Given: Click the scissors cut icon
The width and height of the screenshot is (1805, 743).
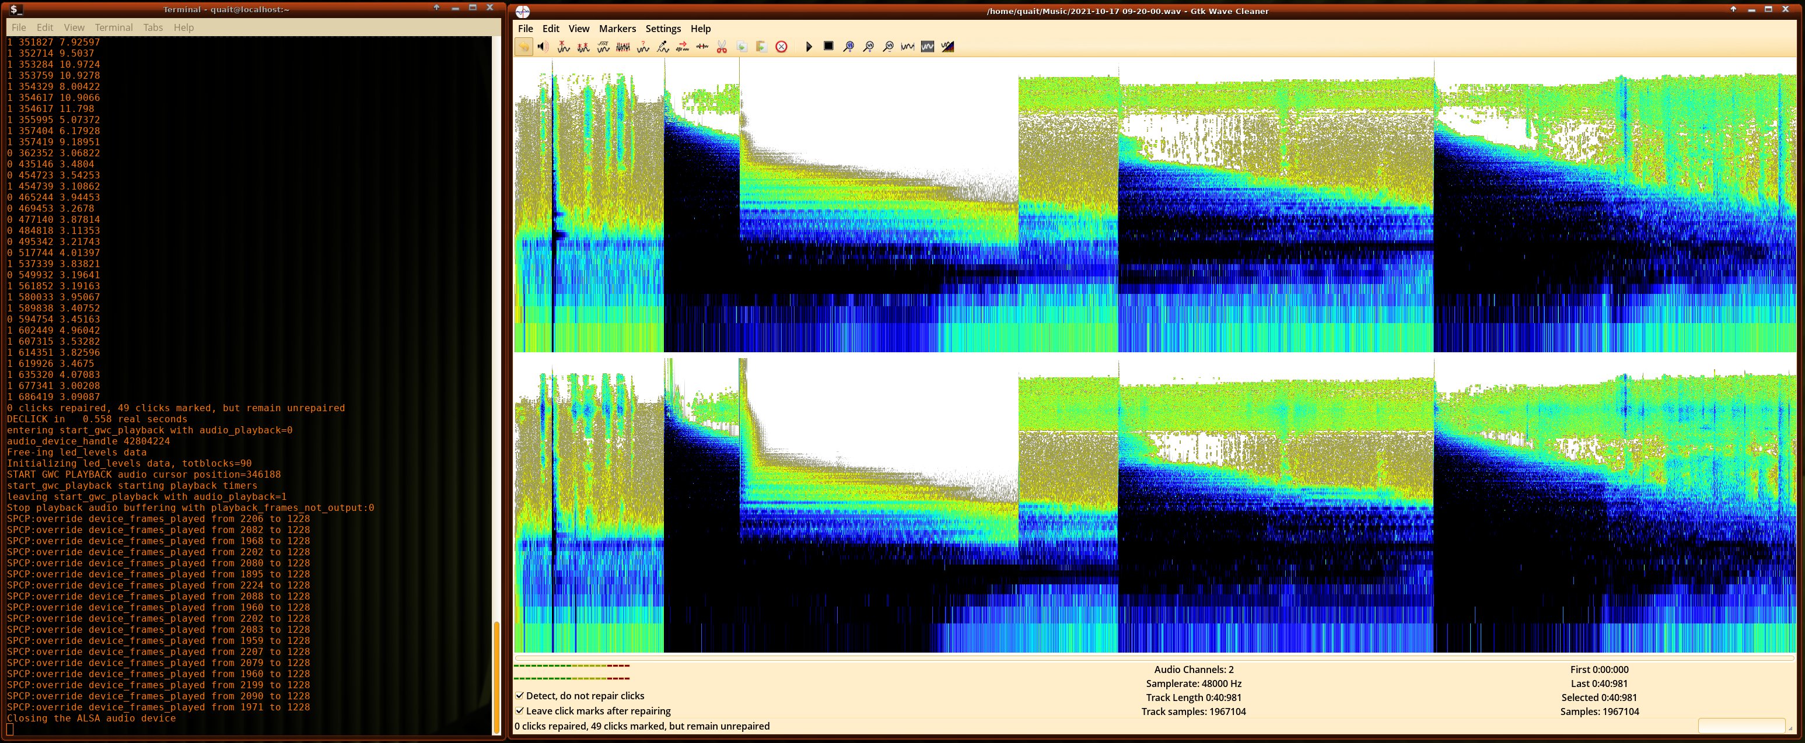Looking at the screenshot, I should (722, 47).
